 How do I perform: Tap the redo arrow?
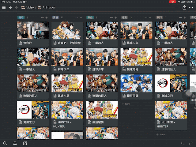(191, 143)
